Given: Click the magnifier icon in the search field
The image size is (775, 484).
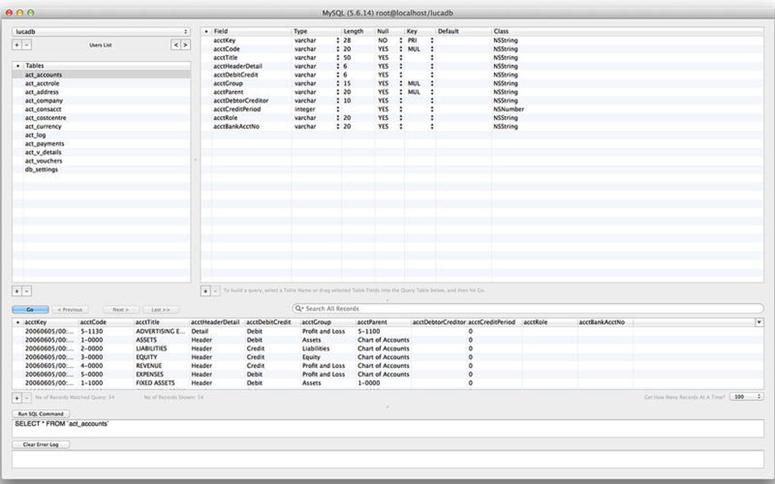Looking at the screenshot, I should (299, 308).
